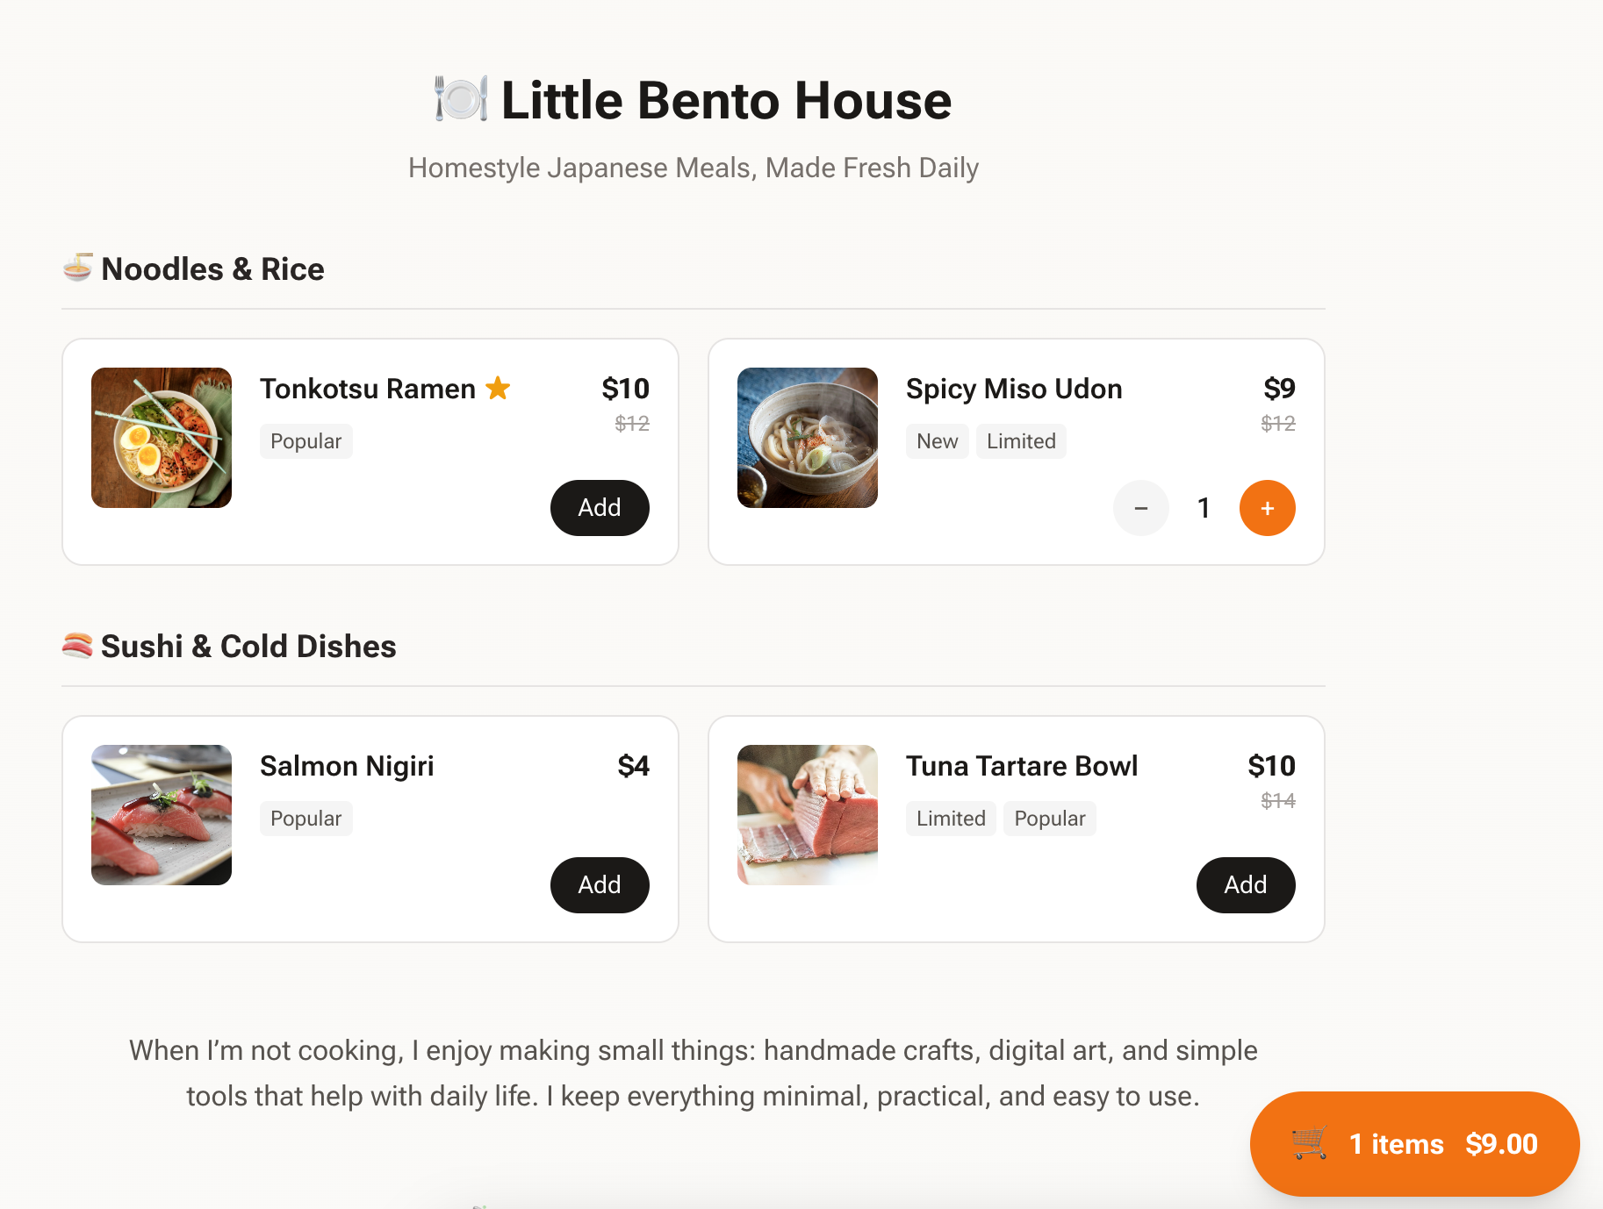Decrease Spicy Miso Udon quantity with minus
This screenshot has width=1603, height=1209.
(1140, 508)
